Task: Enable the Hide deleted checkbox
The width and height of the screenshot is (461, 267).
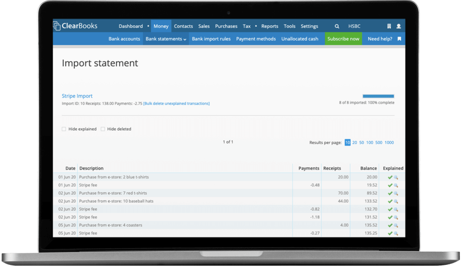Action: tap(103, 129)
